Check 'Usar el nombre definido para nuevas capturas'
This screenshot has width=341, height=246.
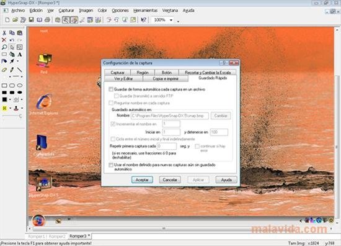pos(111,165)
